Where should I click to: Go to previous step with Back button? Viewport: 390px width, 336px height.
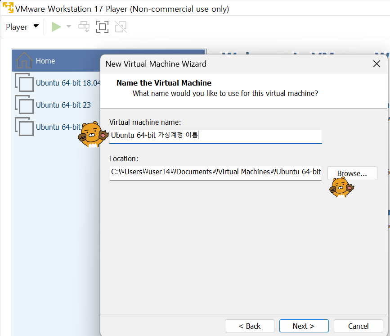(250, 326)
